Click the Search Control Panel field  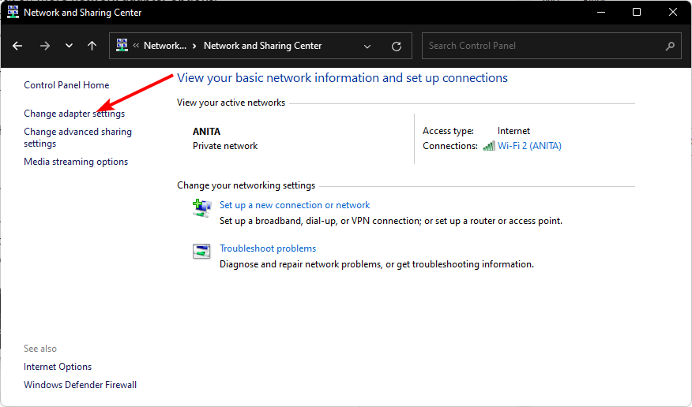543,46
